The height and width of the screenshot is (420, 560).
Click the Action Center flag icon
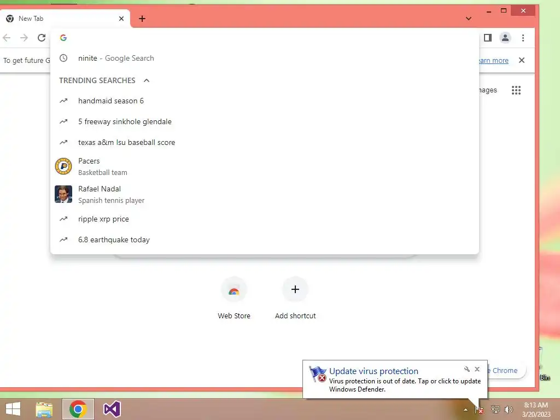[x=479, y=410]
